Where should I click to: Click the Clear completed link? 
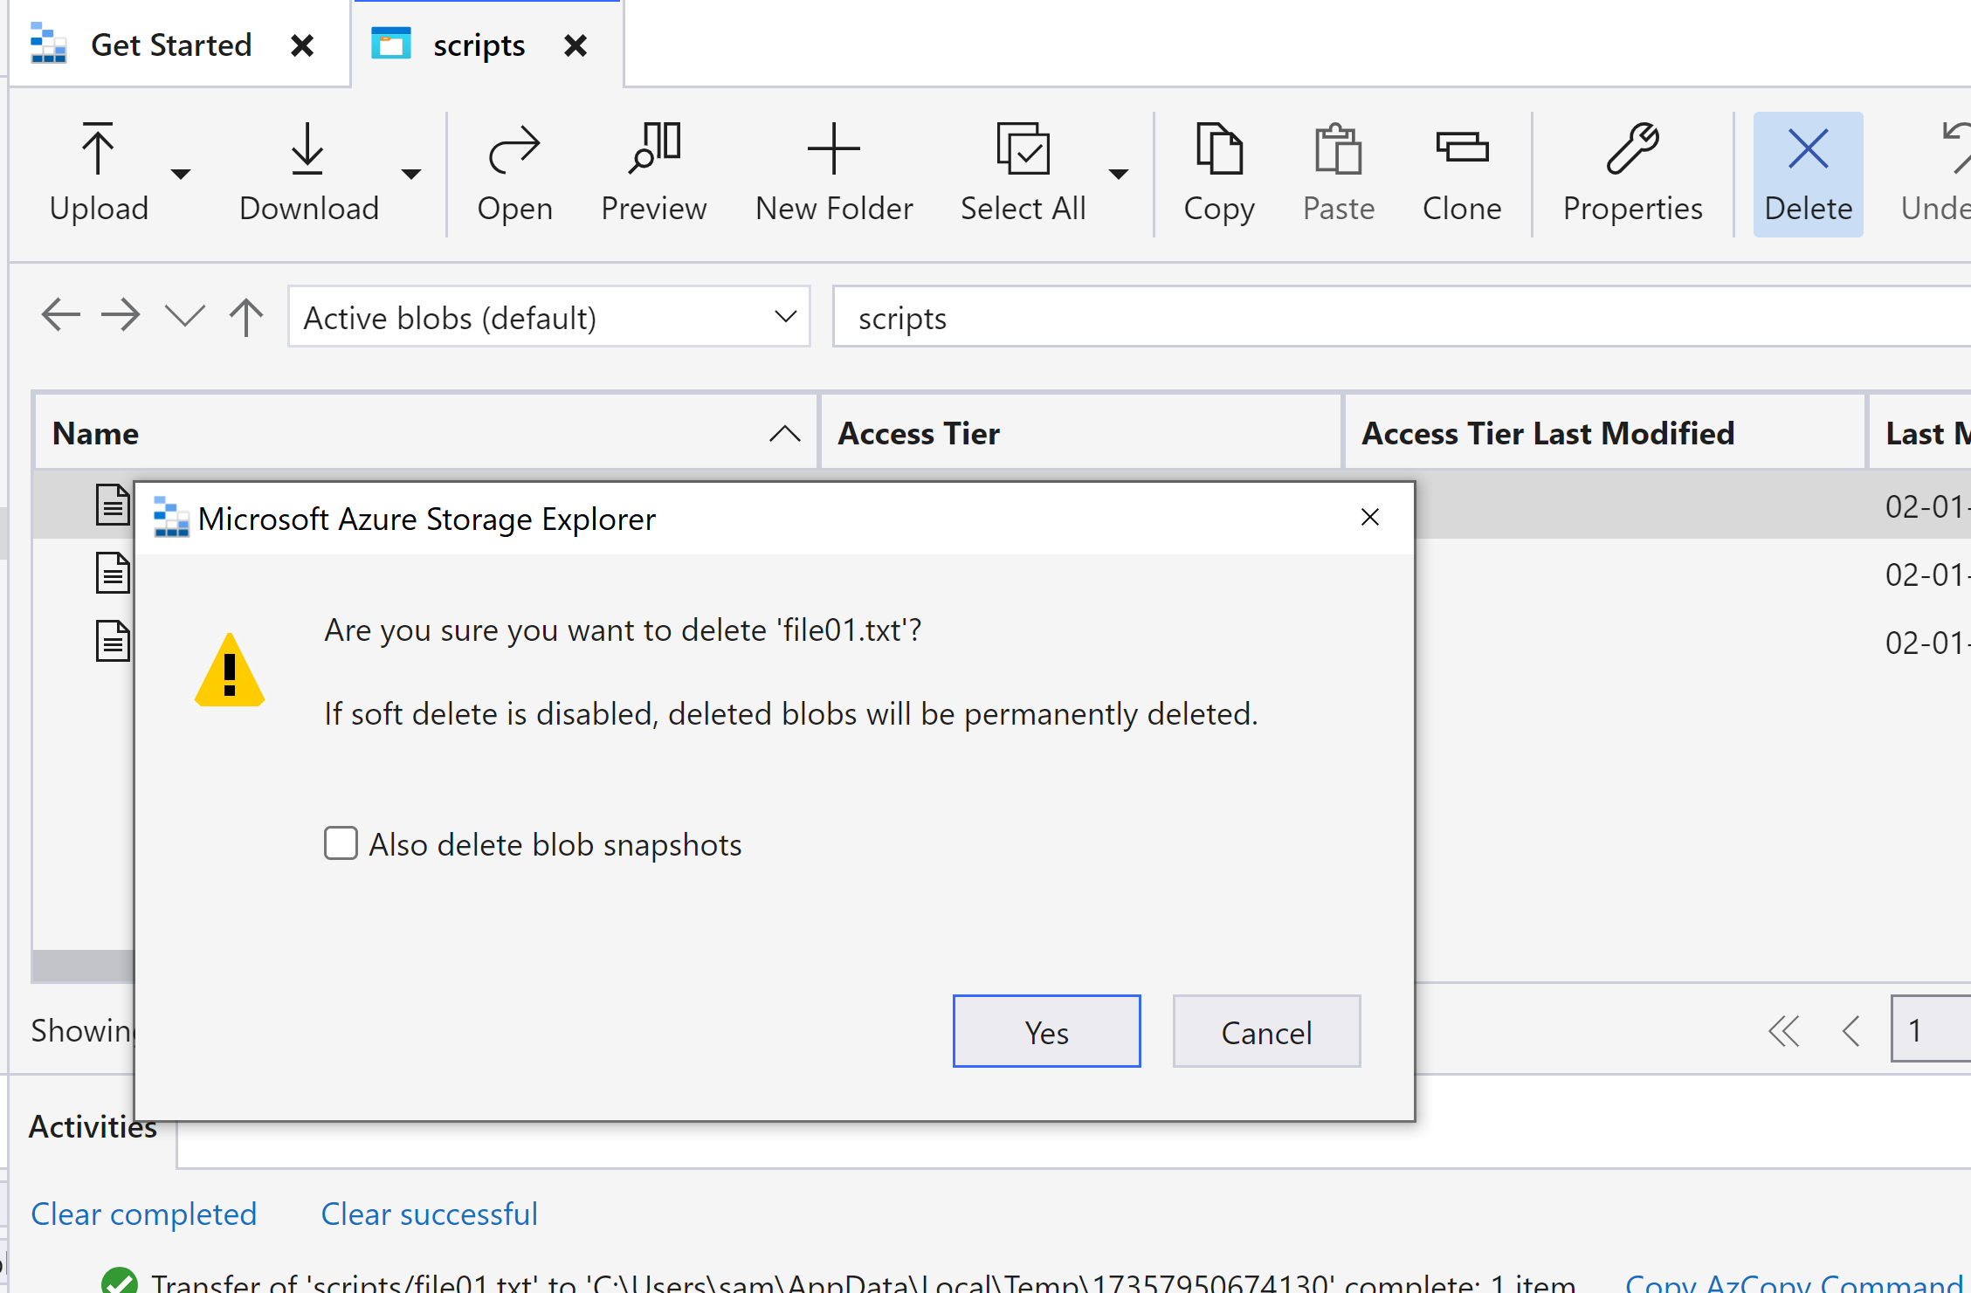pyautogui.click(x=144, y=1214)
